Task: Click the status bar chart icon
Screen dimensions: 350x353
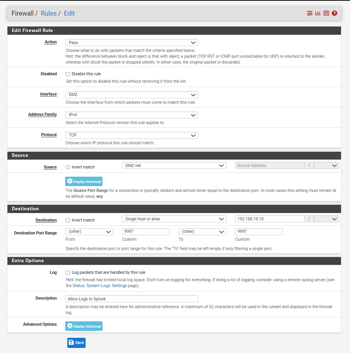Action: click(318, 13)
